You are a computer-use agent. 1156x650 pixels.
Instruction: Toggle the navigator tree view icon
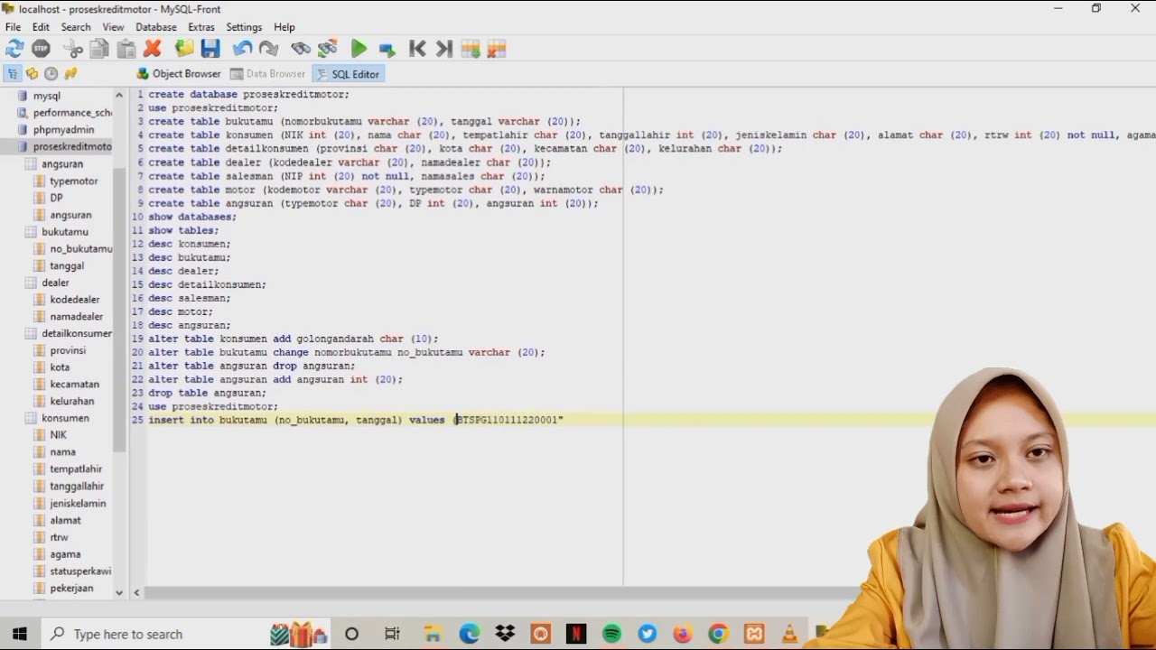tap(13, 74)
